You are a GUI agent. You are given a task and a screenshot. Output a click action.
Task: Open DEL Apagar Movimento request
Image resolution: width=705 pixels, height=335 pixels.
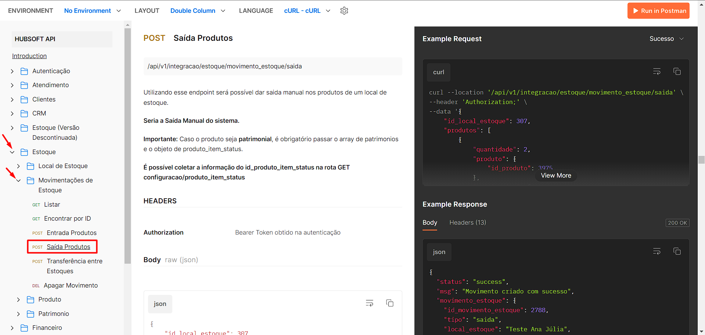(71, 285)
